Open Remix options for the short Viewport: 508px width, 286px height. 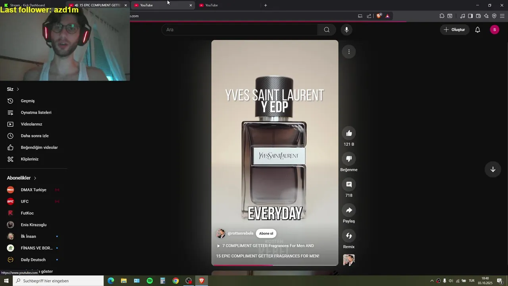(x=349, y=236)
